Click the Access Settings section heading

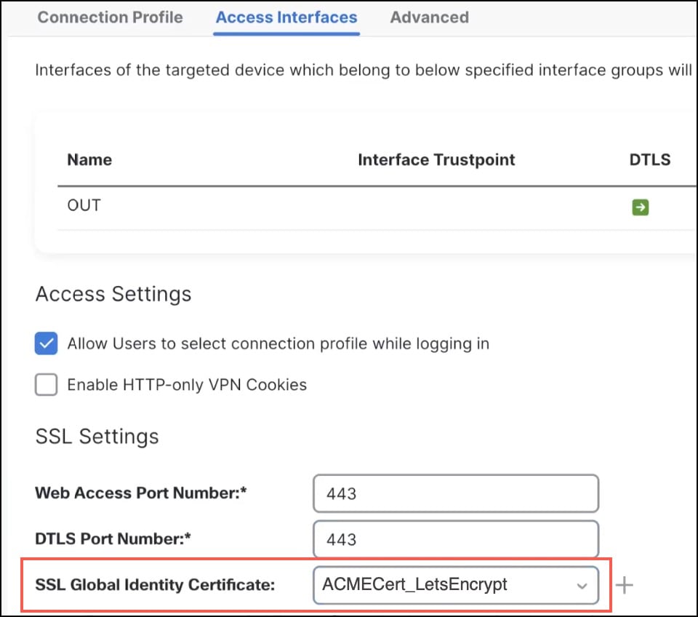(113, 294)
